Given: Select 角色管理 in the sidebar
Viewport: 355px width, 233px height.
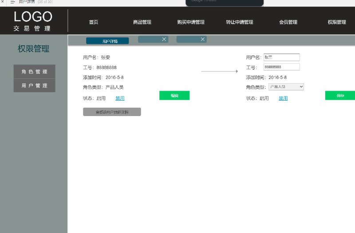Looking at the screenshot, I should 35,72.
